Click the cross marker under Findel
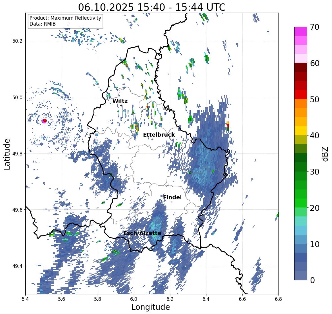The image size is (332, 314). tap(172, 202)
